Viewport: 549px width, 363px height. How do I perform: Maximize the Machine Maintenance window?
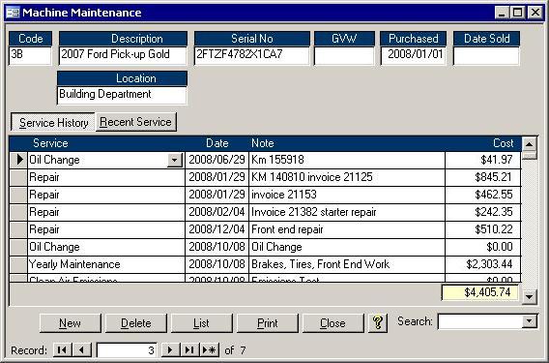coord(517,13)
